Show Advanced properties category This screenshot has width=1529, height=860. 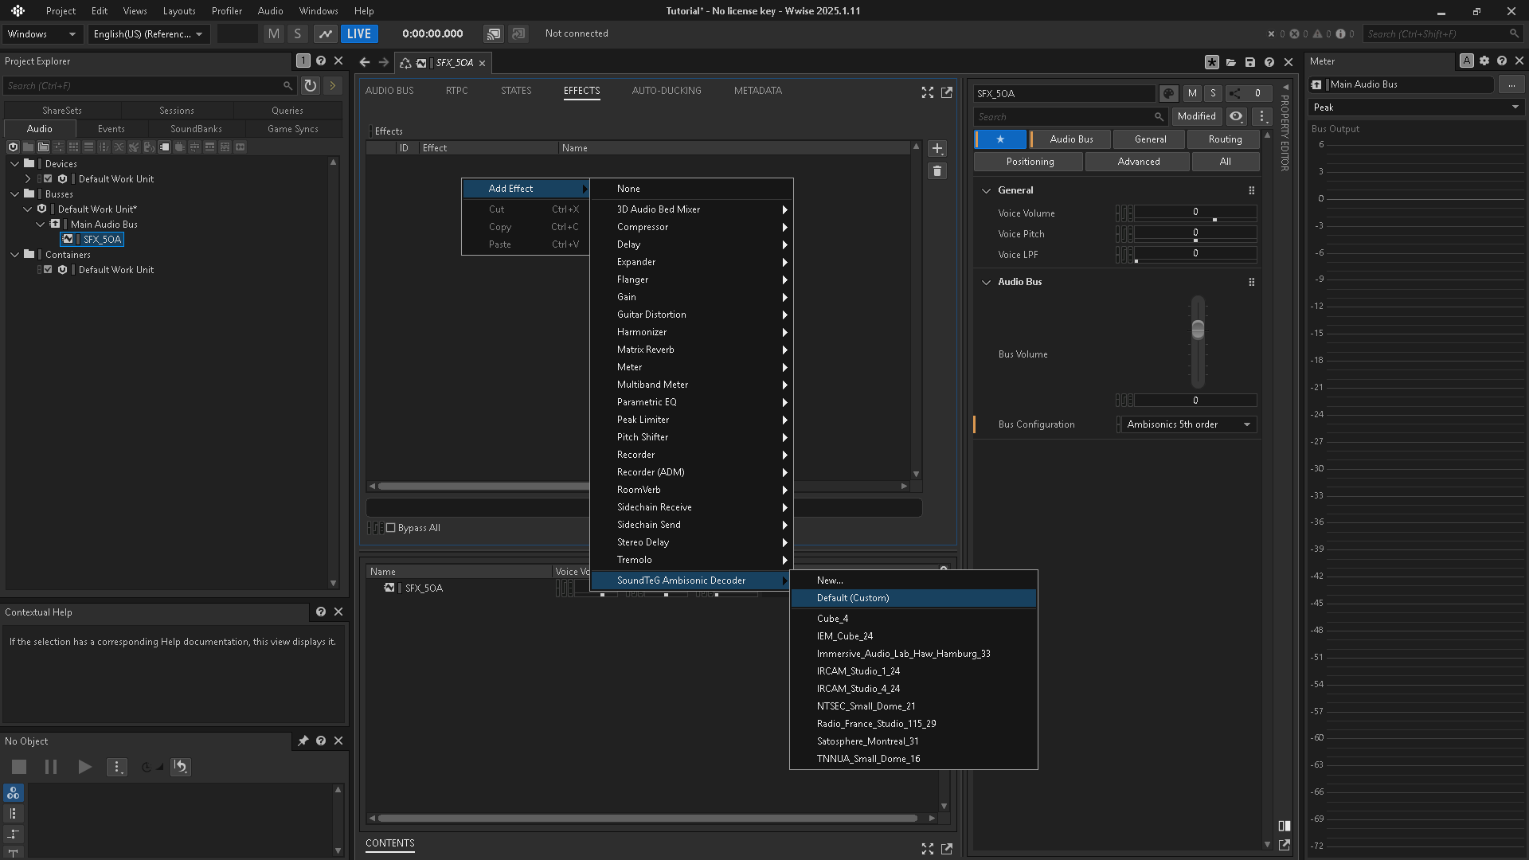coord(1138,162)
